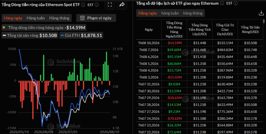Click Tổng Giá Trị Giao Dịch header
This screenshot has width=266, height=134.
pyautogui.click(x=225, y=30)
